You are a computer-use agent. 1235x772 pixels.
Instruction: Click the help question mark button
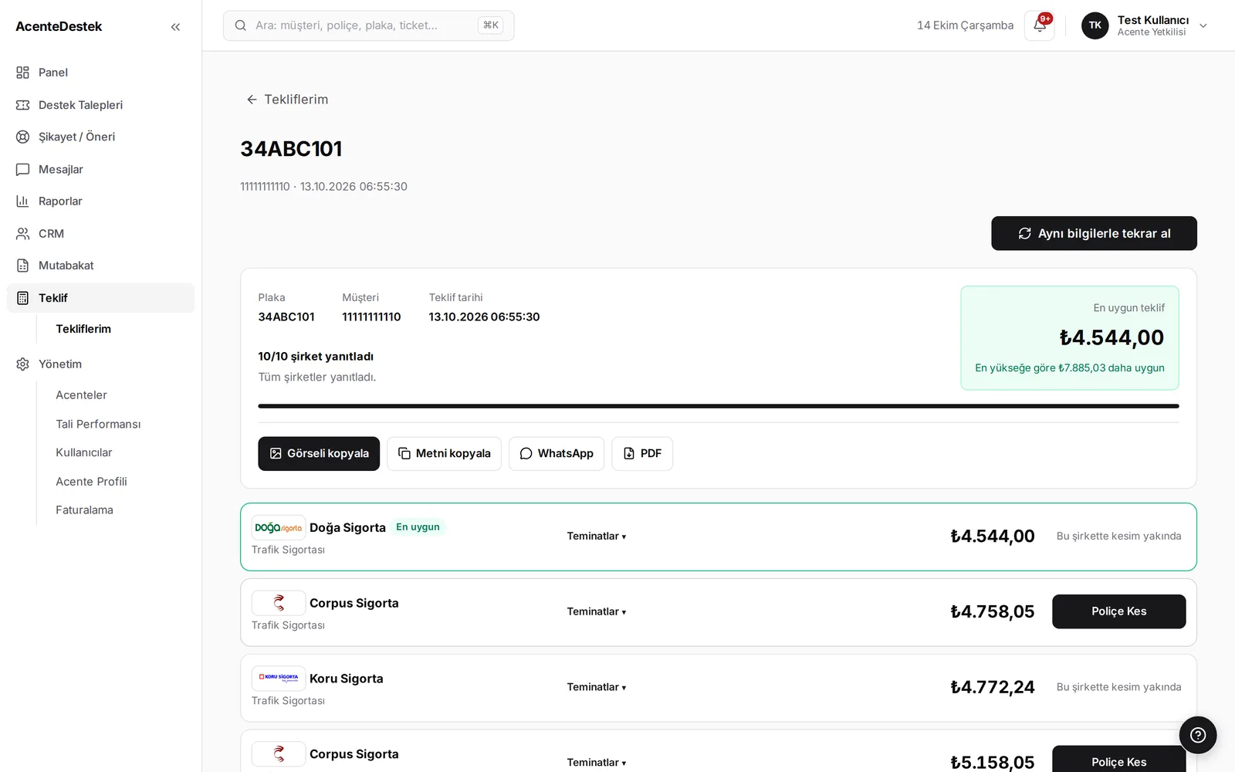click(1197, 735)
